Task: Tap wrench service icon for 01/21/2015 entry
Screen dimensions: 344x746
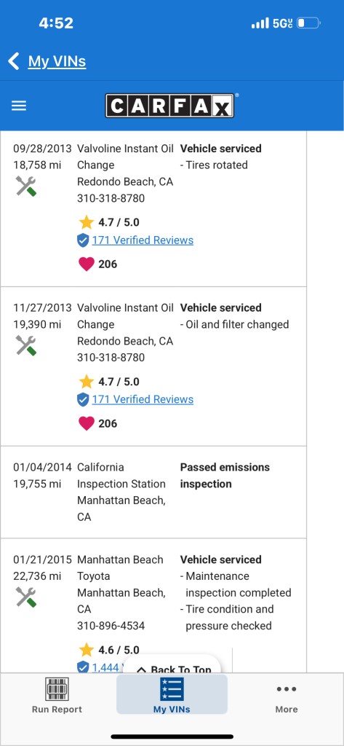Action: pos(25,597)
